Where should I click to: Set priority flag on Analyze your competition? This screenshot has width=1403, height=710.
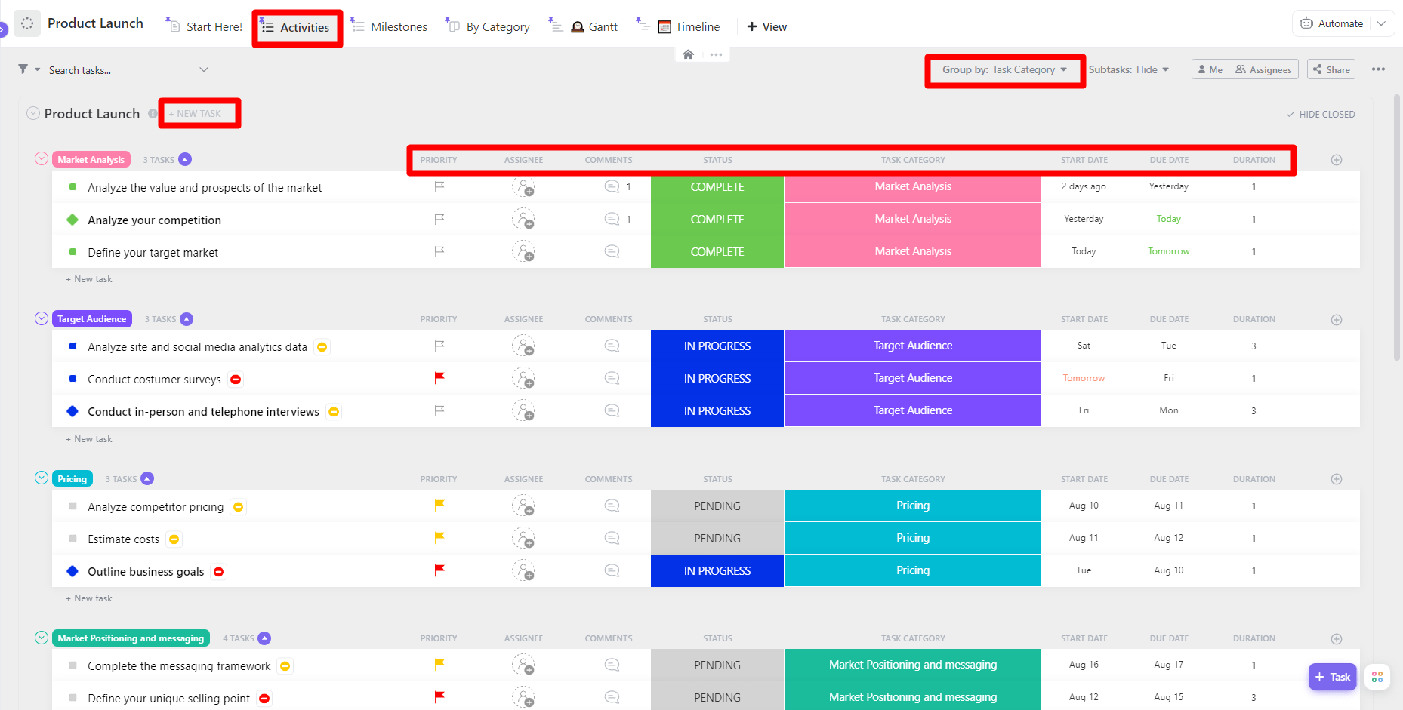pyautogui.click(x=439, y=219)
